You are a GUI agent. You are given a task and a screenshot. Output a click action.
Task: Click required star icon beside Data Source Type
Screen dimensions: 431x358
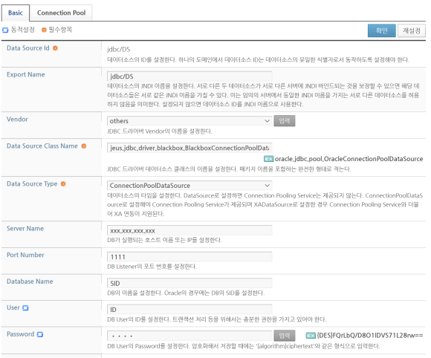coord(63,183)
